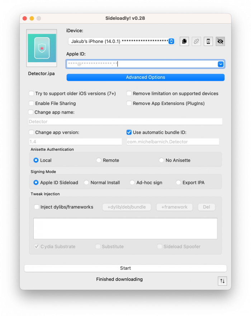Choose Normal Install signing mode
Image resolution: width=251 pixels, height=316 pixels.
pyautogui.click(x=86, y=183)
